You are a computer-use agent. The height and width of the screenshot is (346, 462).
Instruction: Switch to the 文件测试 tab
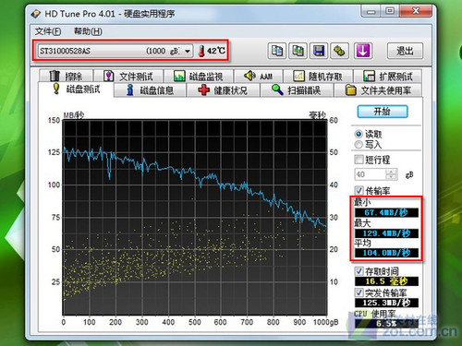pyautogui.click(x=128, y=76)
